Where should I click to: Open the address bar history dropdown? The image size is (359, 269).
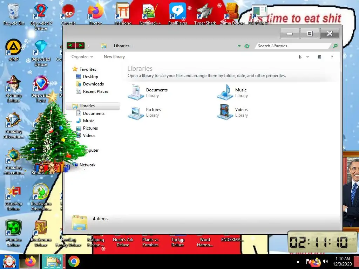tap(239, 46)
